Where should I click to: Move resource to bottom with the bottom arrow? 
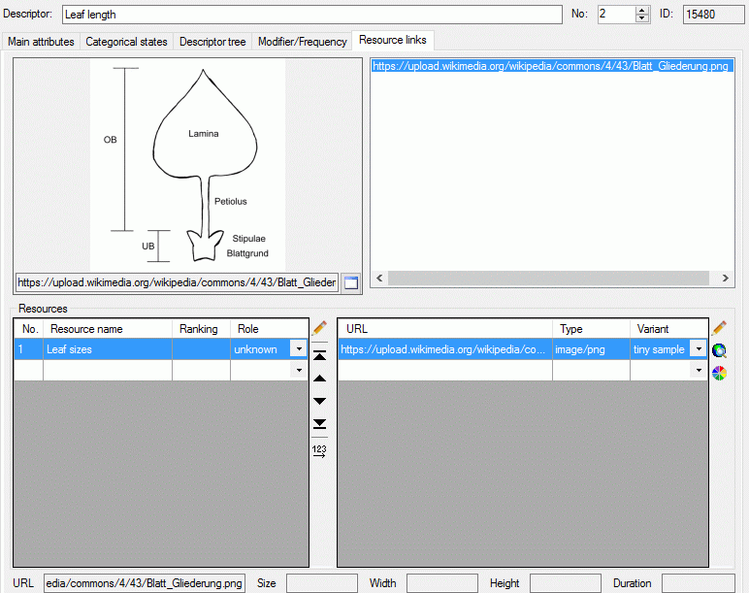(319, 424)
